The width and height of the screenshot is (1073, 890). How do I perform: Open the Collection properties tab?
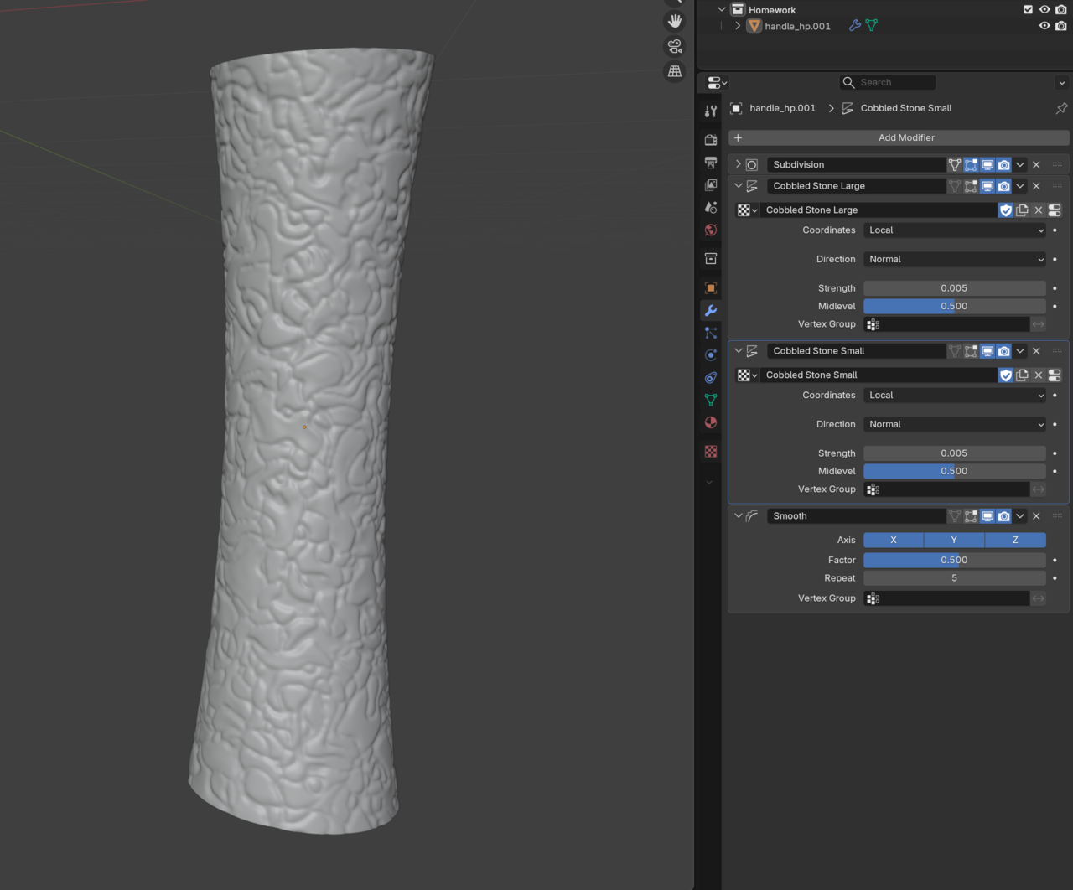point(711,258)
